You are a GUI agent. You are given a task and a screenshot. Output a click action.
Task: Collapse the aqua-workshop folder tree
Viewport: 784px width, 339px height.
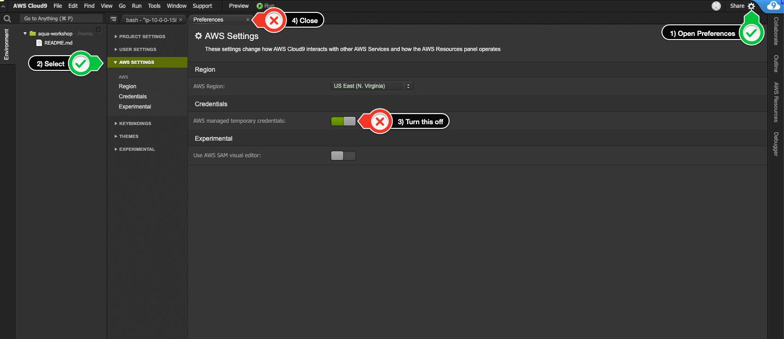[x=25, y=34]
